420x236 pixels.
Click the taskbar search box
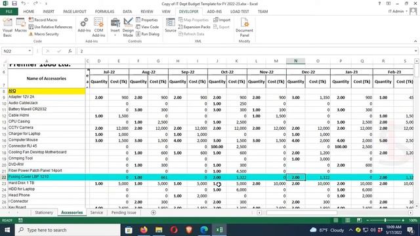pos(68,230)
